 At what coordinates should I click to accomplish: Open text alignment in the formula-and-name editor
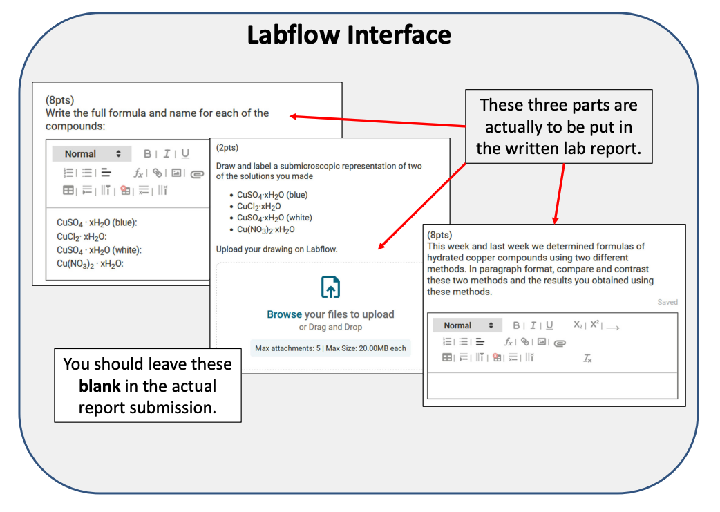[x=106, y=173]
